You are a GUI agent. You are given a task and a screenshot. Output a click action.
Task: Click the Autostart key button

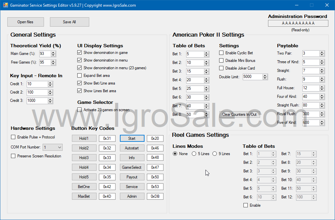tap(132, 148)
